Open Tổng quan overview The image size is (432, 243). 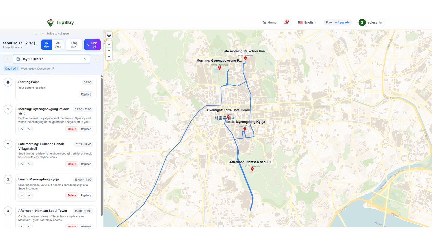tap(74, 45)
